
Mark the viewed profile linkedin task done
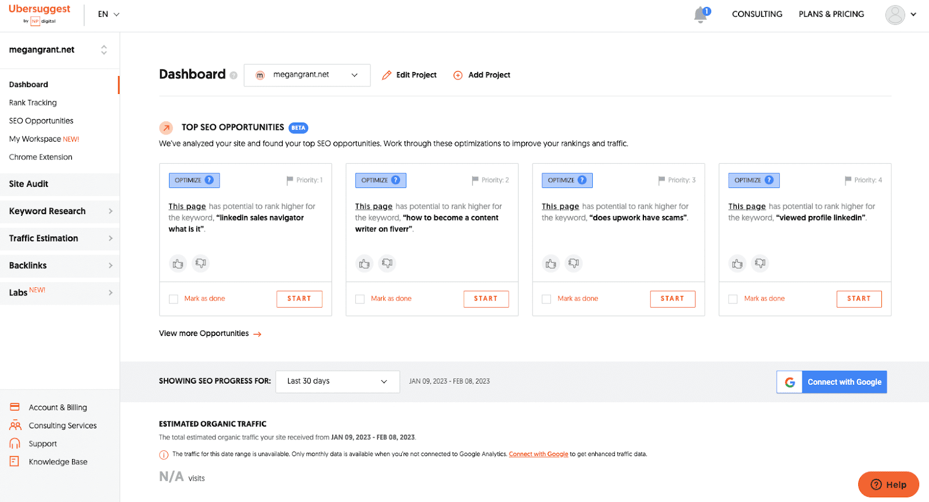pyautogui.click(x=732, y=298)
